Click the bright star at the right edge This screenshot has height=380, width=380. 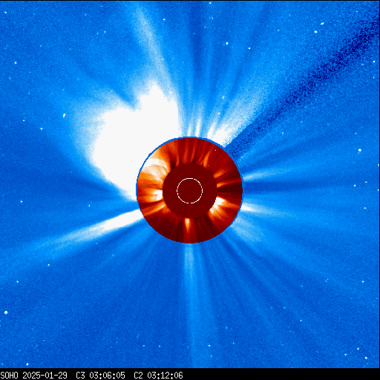pyautogui.click(x=359, y=150)
